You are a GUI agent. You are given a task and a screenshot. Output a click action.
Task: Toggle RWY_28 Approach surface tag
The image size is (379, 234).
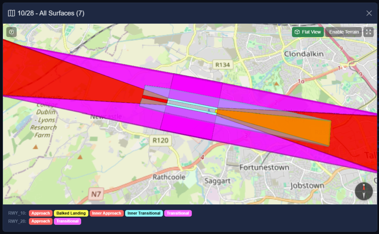41,221
